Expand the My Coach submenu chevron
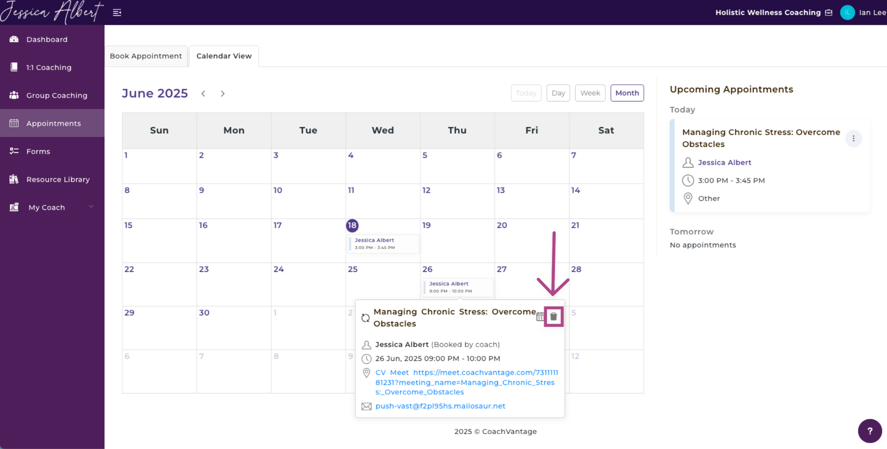 coord(91,207)
